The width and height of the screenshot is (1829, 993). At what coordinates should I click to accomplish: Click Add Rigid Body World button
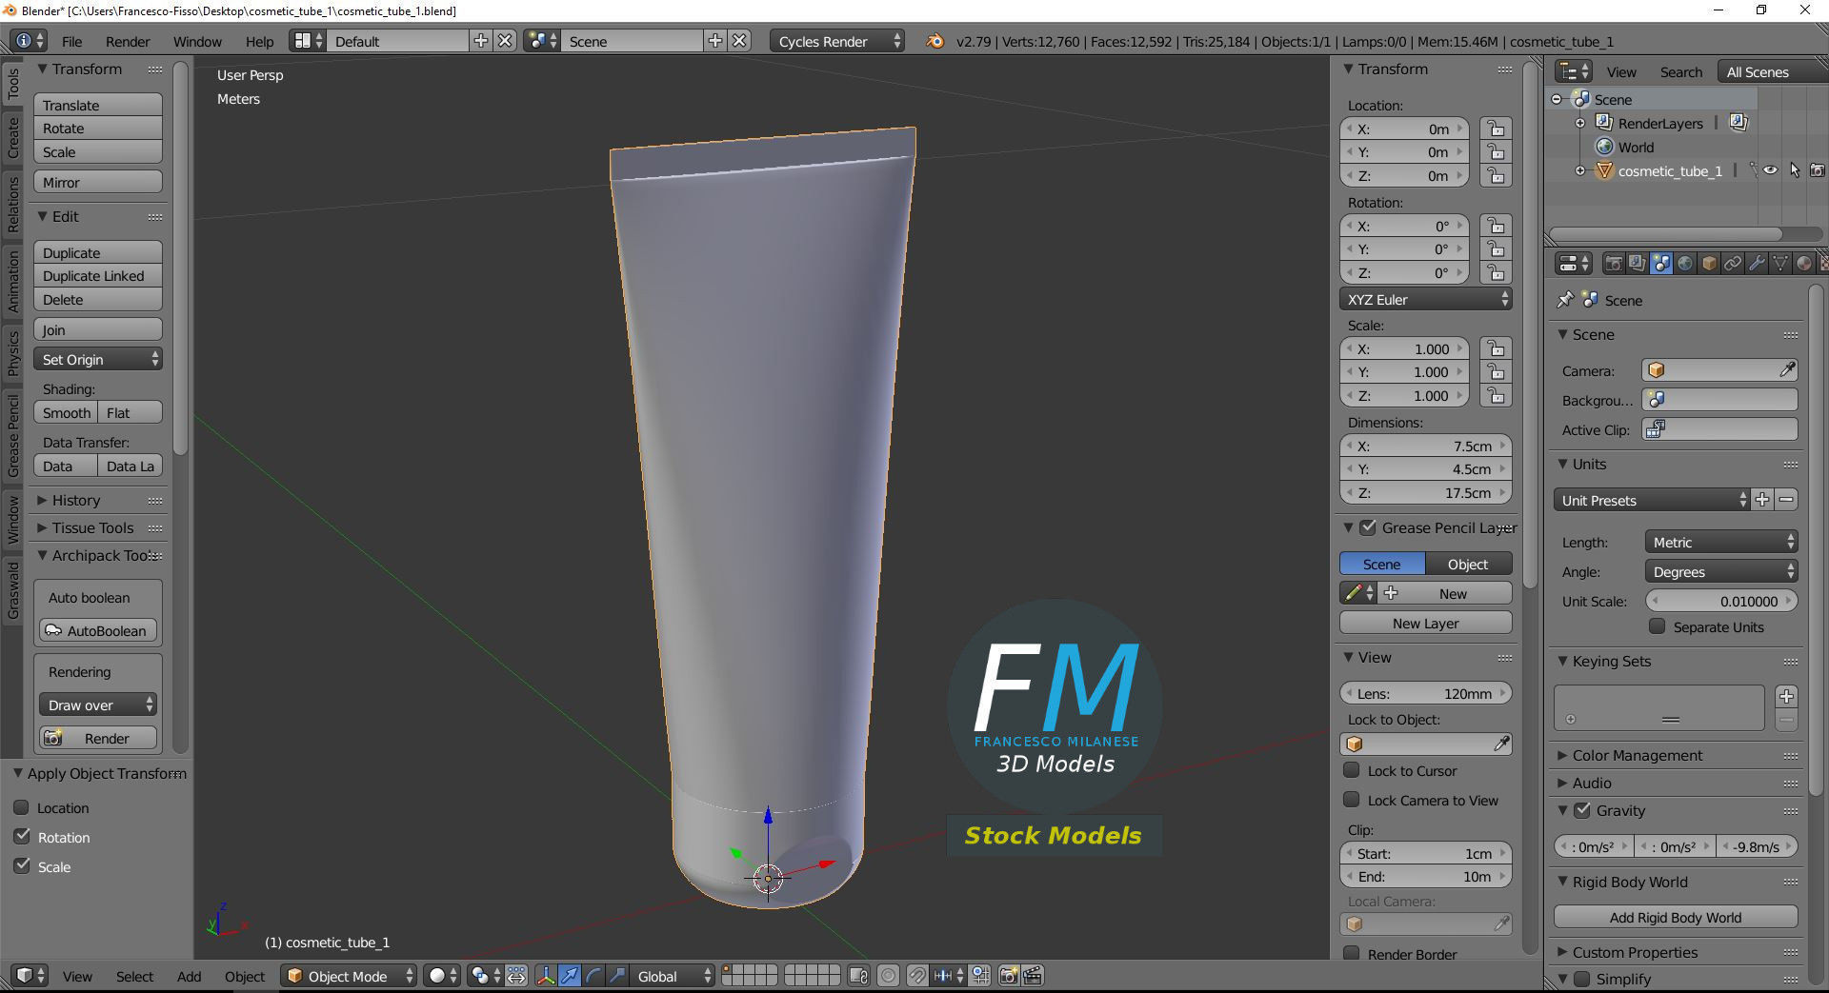[1676, 917]
